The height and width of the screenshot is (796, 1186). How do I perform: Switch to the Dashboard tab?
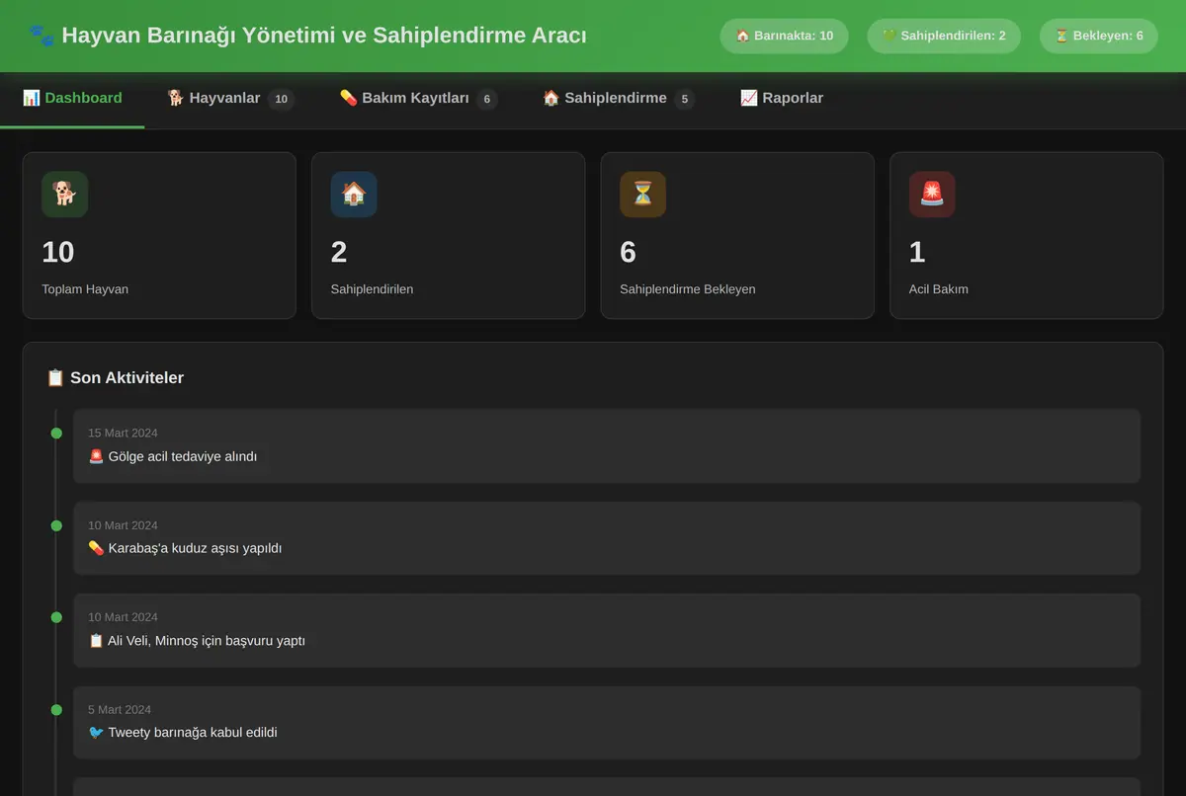point(72,99)
